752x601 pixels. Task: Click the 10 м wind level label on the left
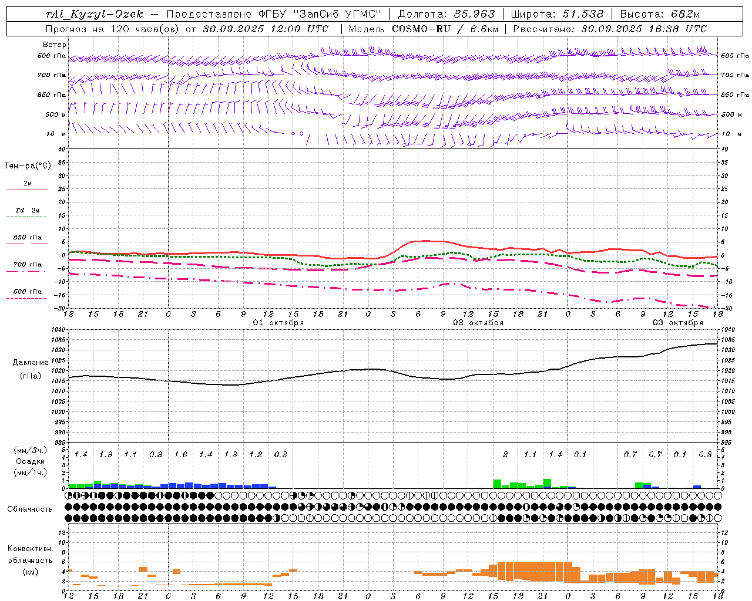click(57, 134)
